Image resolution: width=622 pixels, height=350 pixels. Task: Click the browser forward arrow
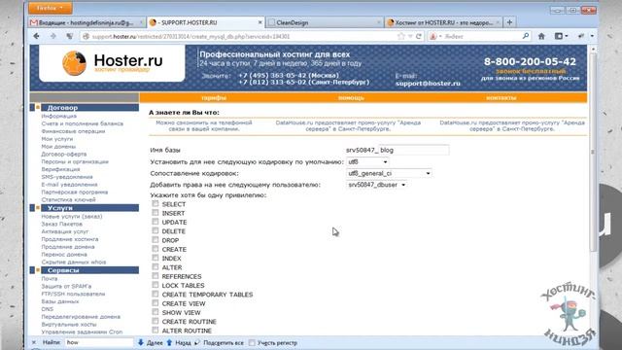(53, 36)
